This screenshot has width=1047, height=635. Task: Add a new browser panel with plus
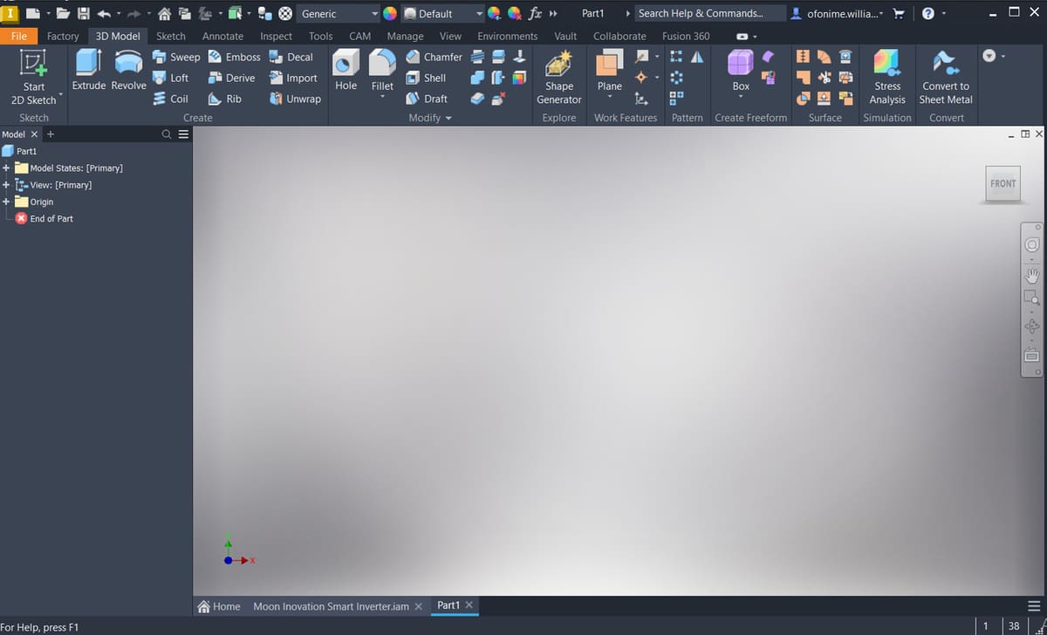click(x=50, y=134)
